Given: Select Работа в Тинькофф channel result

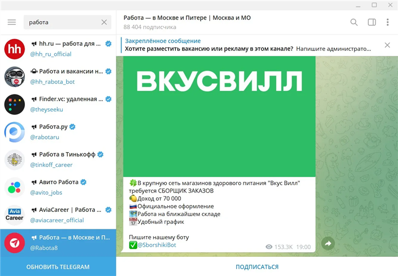Looking at the screenshot, I should point(58,160).
